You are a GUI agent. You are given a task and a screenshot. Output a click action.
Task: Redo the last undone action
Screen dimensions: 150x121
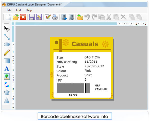[94, 17]
